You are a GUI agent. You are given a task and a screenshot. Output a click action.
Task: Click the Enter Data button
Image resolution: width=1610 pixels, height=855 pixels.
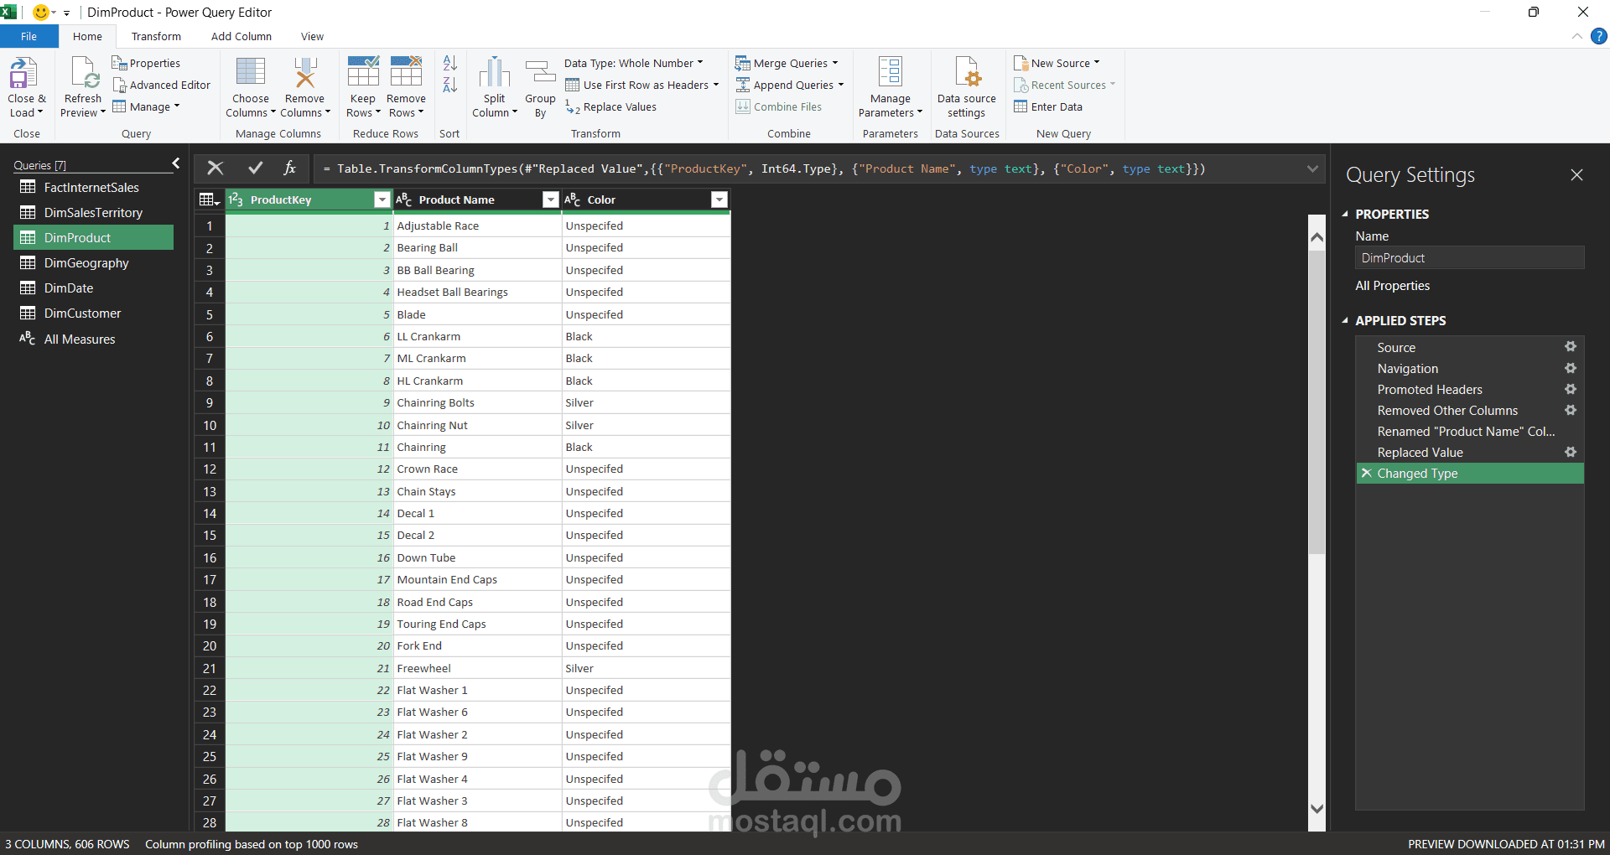(1048, 106)
